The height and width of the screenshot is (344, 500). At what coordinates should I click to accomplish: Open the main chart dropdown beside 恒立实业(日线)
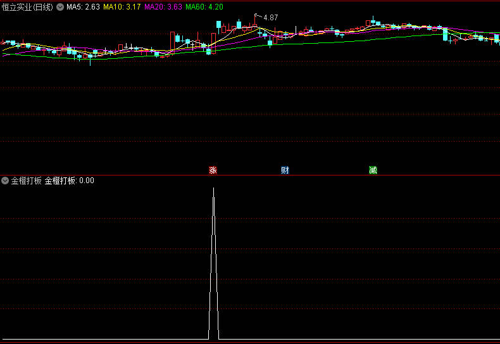pyautogui.click(x=60, y=7)
